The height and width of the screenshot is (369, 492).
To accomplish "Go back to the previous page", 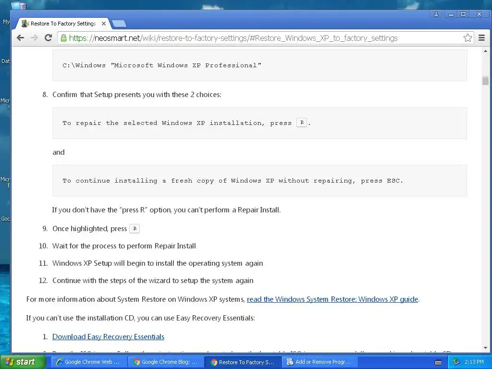I will pyautogui.click(x=20, y=38).
